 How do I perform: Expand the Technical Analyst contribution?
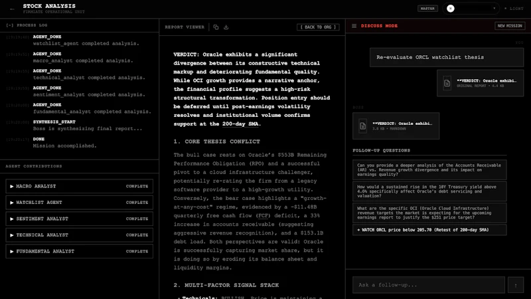[79, 235]
